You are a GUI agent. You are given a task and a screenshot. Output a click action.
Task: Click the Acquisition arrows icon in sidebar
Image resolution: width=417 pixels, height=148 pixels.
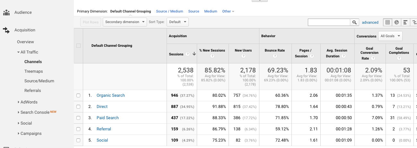click(x=6, y=30)
